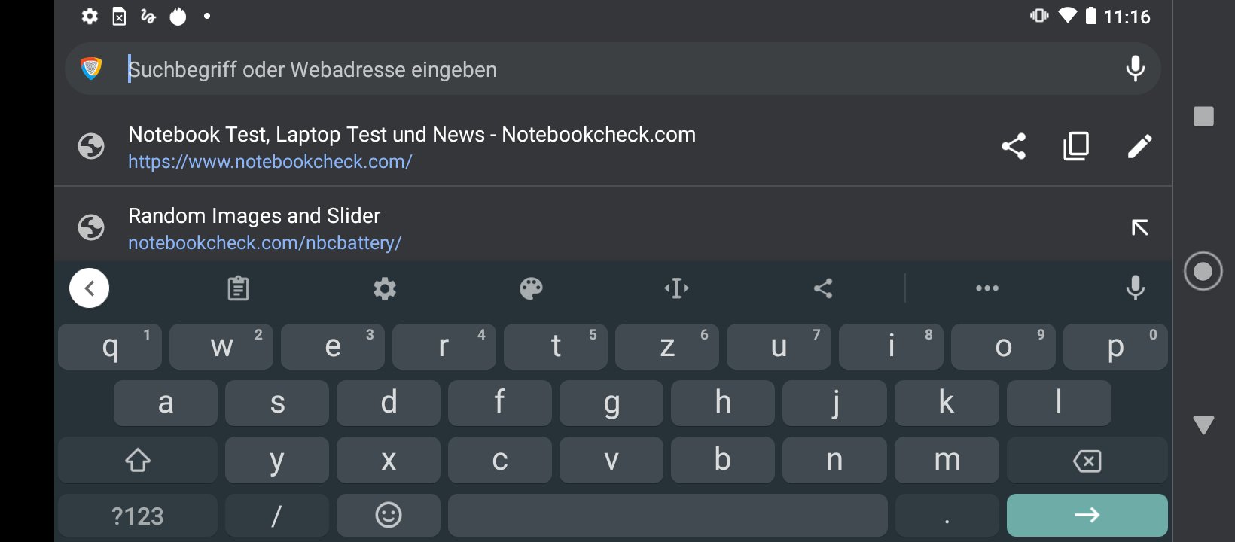Expand more keyboard options (three dots)
1235x542 pixels.
[986, 288]
